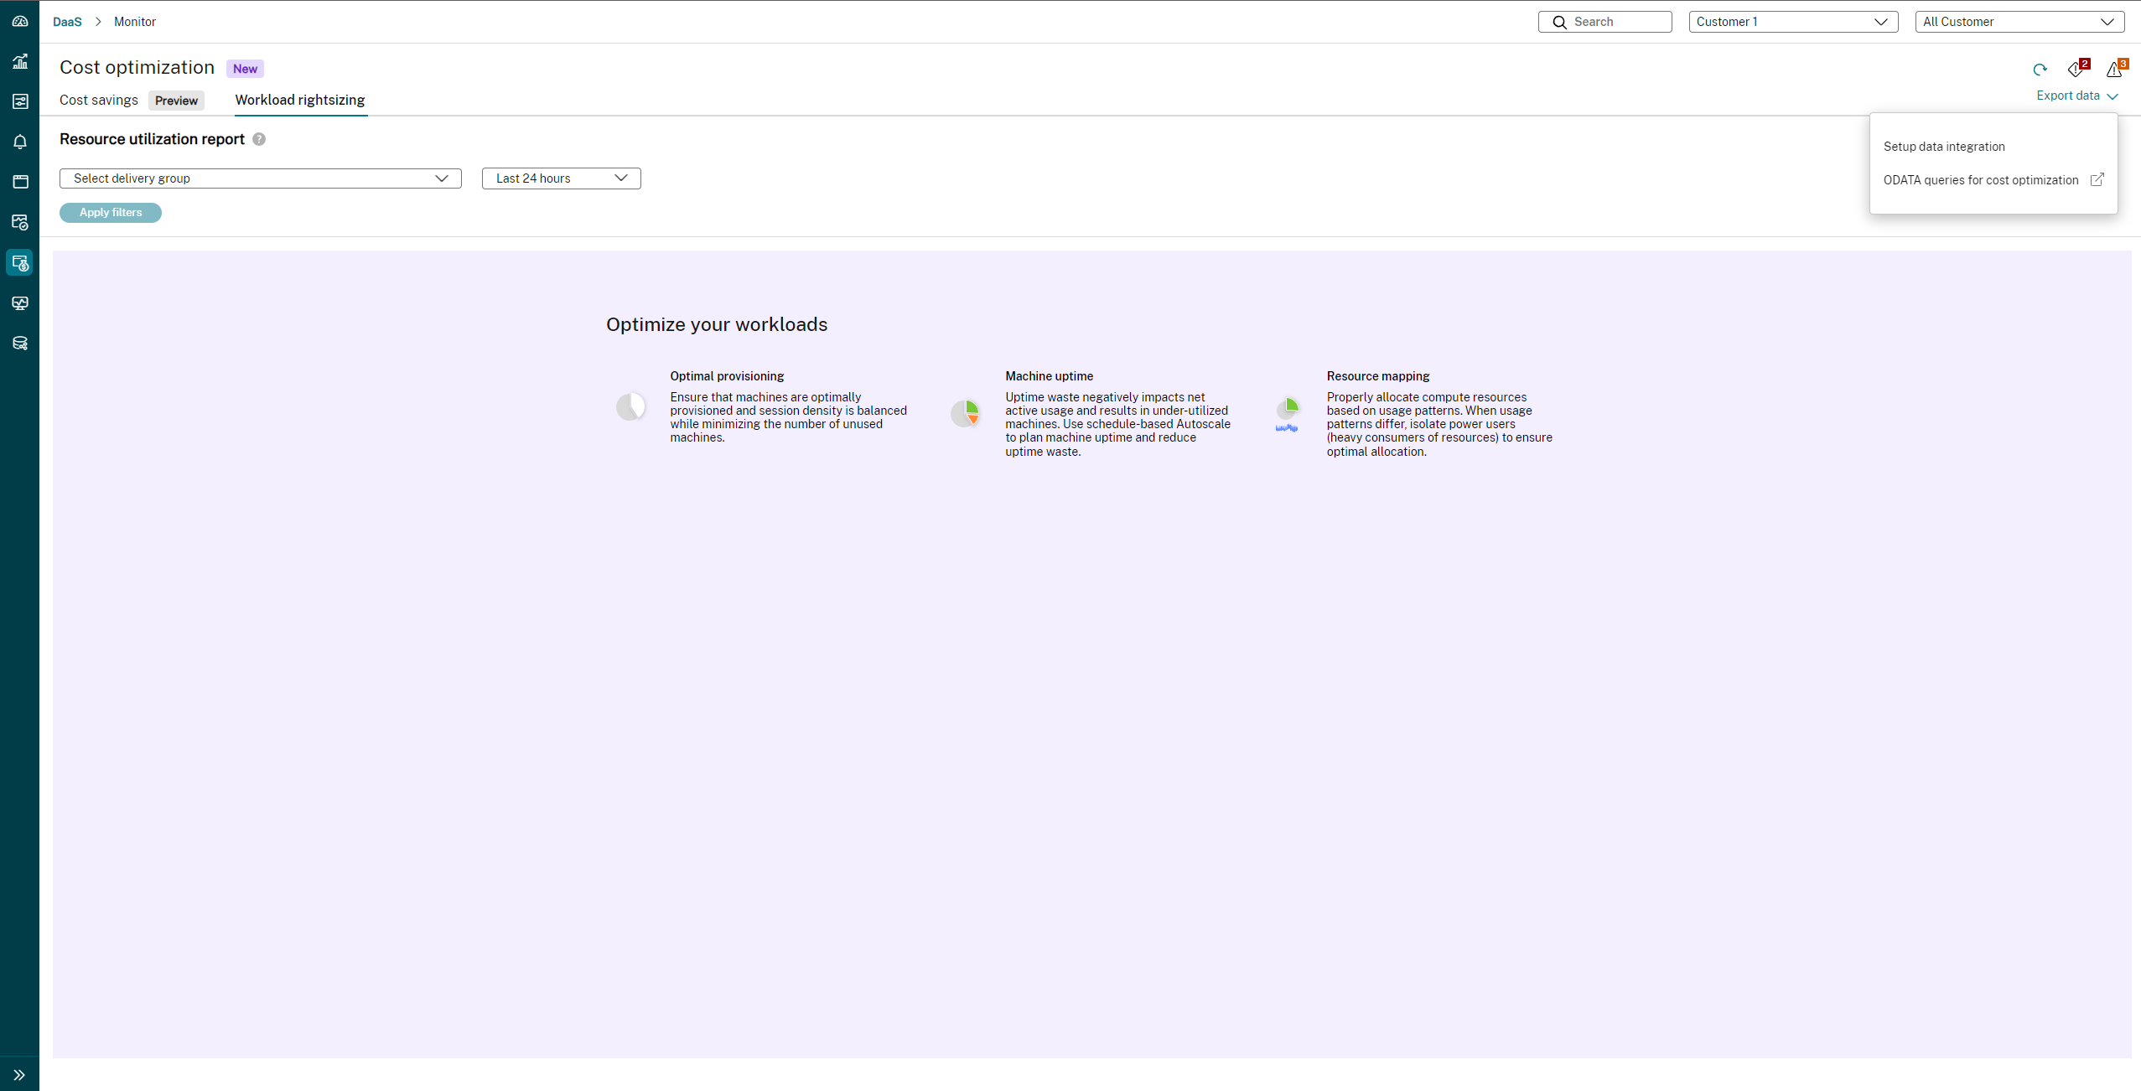Switch to the Cost savings tab
The height and width of the screenshot is (1091, 2141).
click(99, 100)
